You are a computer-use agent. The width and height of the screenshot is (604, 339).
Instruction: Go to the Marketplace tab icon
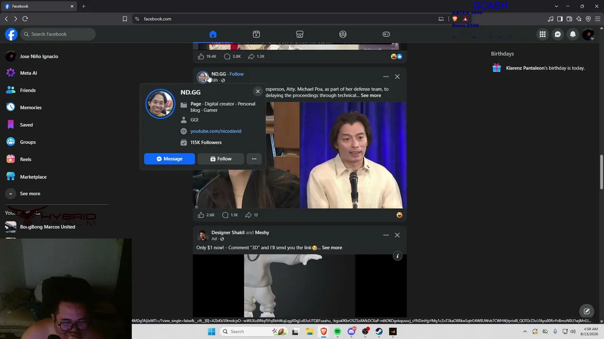[x=300, y=34]
